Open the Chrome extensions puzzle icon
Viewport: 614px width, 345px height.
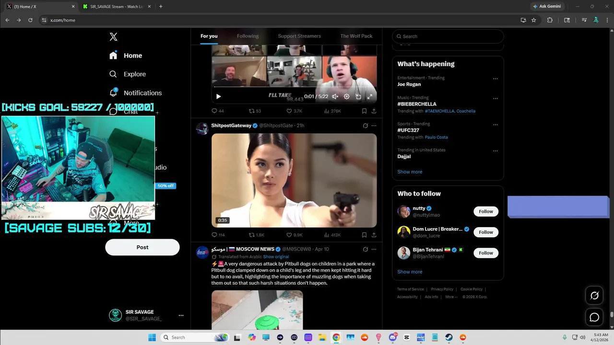550,20
